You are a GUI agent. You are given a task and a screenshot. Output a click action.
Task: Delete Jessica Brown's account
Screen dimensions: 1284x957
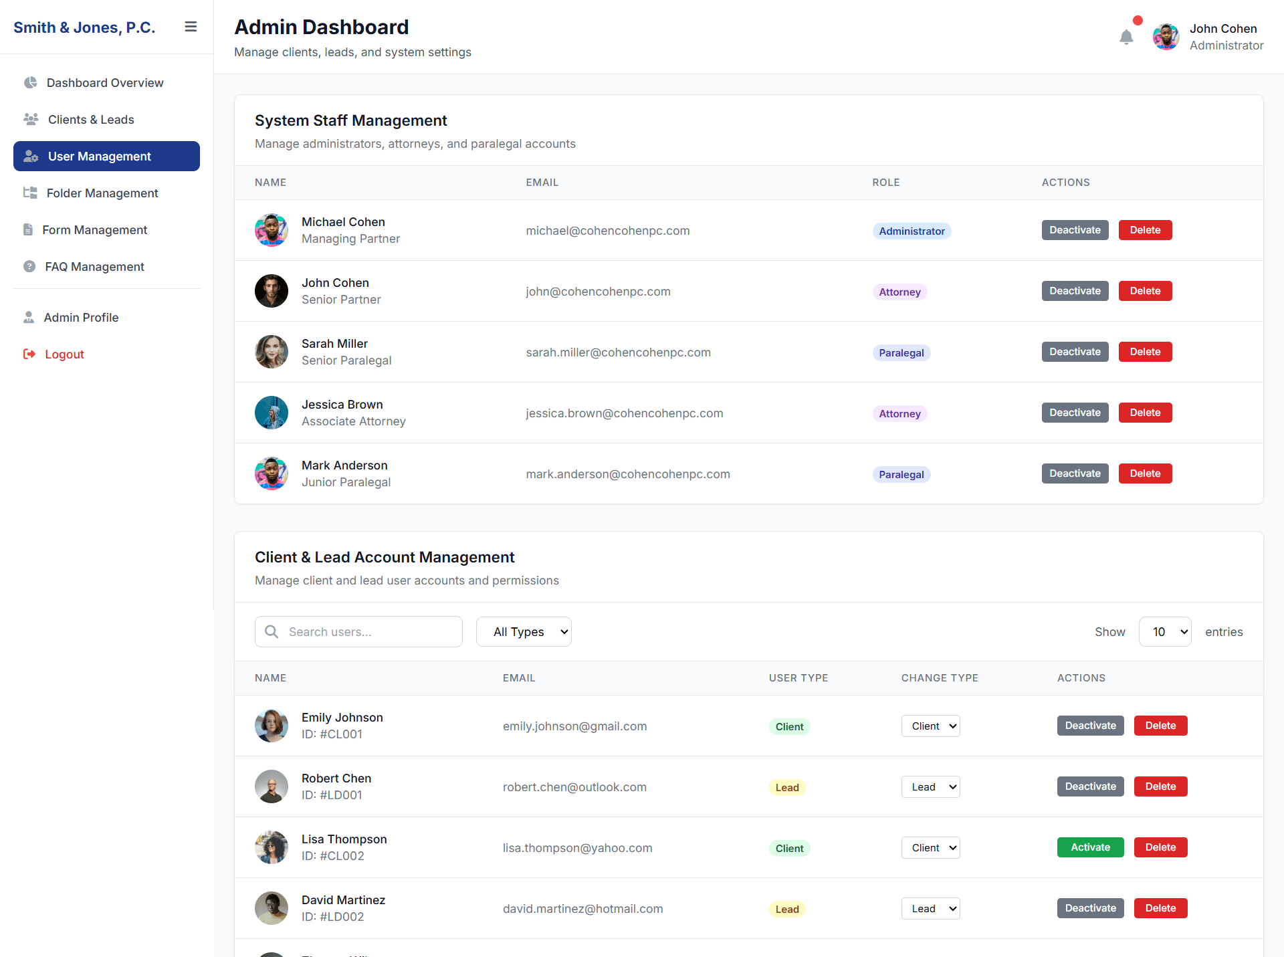tap(1146, 413)
